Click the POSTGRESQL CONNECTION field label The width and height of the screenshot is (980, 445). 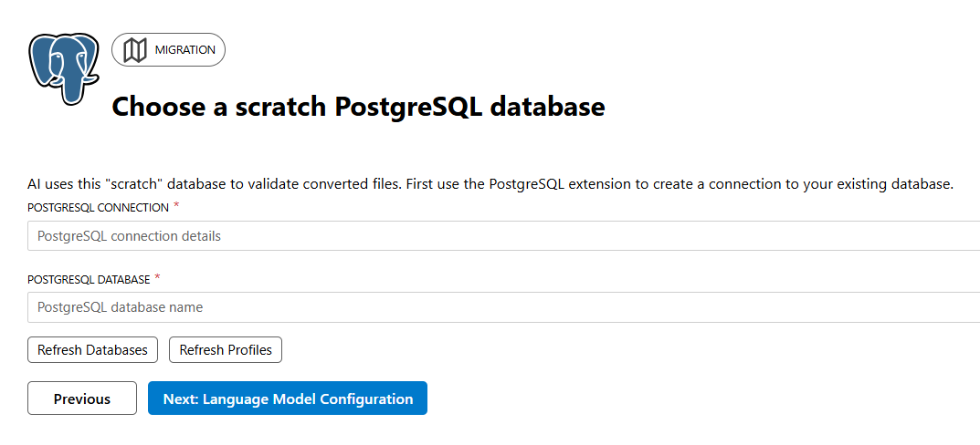coord(98,208)
